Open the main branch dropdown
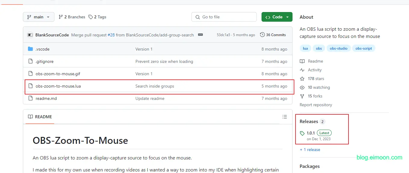Viewport: 409px width, 173px height. coord(39,17)
